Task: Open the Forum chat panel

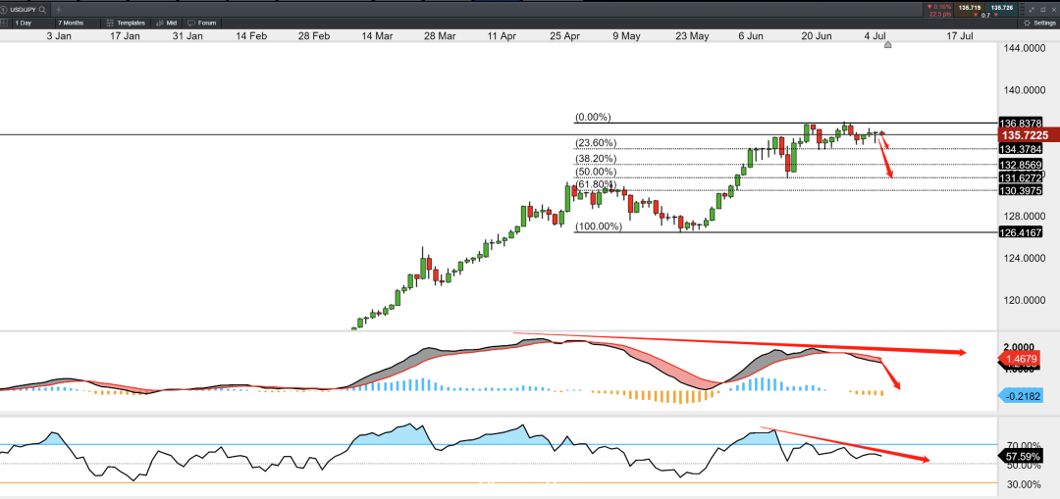Action: (x=202, y=23)
